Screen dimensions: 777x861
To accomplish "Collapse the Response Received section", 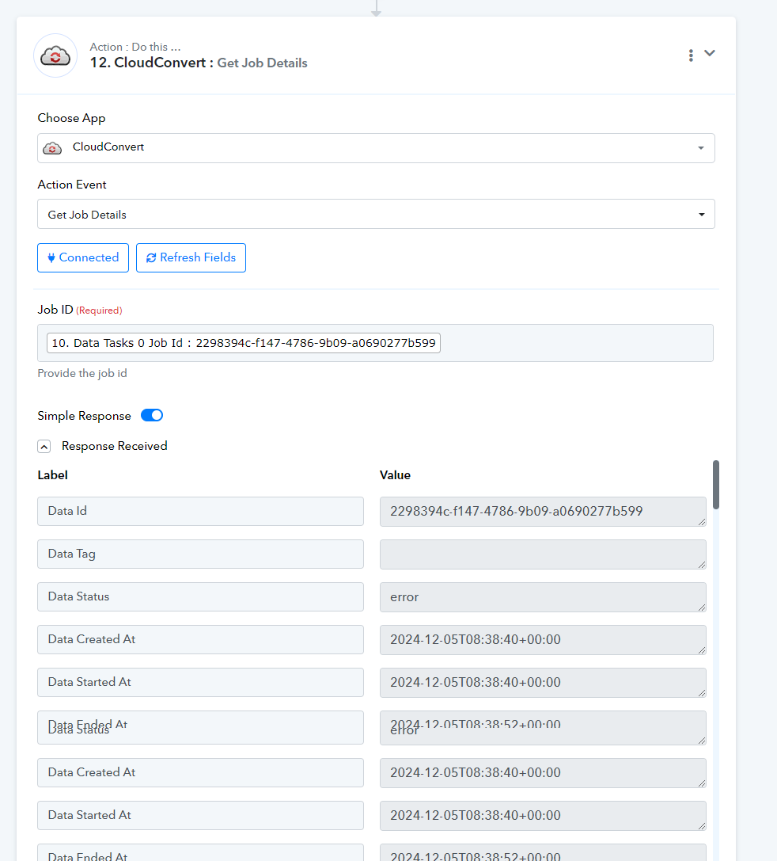I will coord(44,447).
